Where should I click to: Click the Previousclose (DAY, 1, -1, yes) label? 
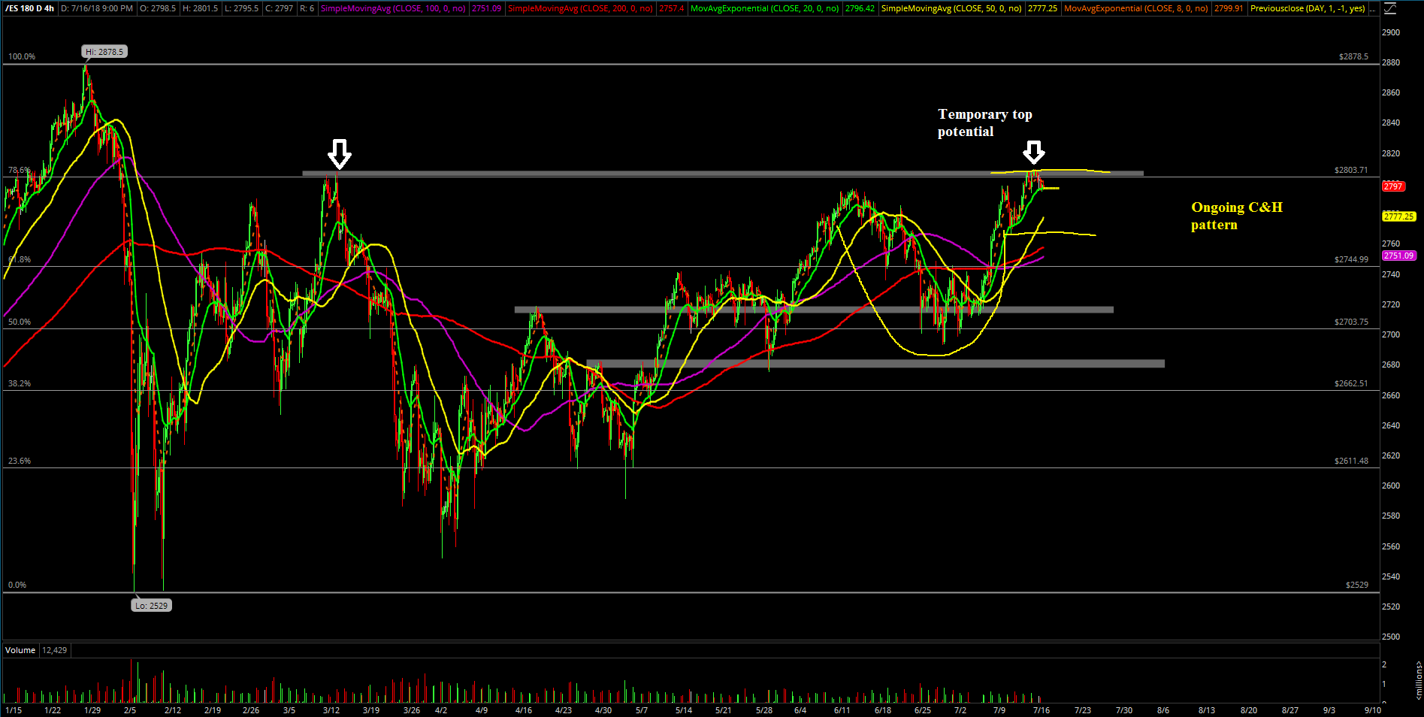[1308, 8]
